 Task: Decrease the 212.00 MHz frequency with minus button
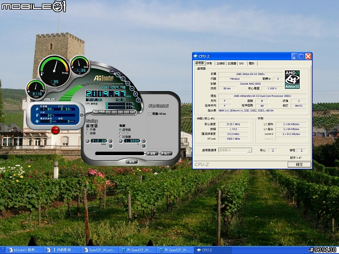pyautogui.click(x=87, y=141)
